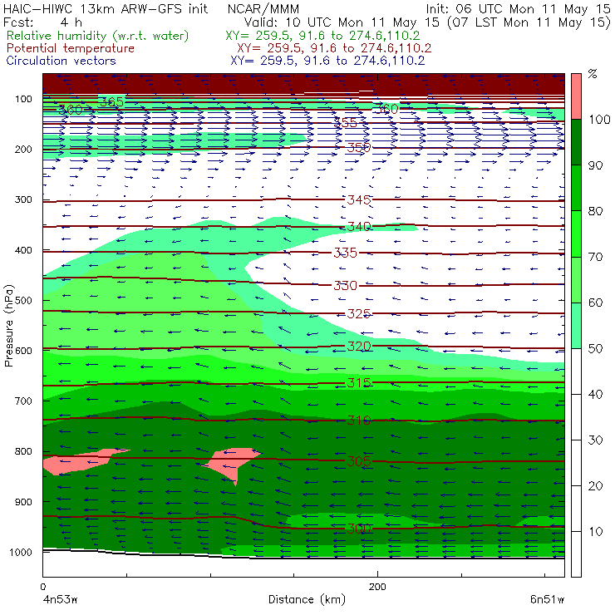
Task: Click the green XY coordinates text
Action: (x=322, y=36)
